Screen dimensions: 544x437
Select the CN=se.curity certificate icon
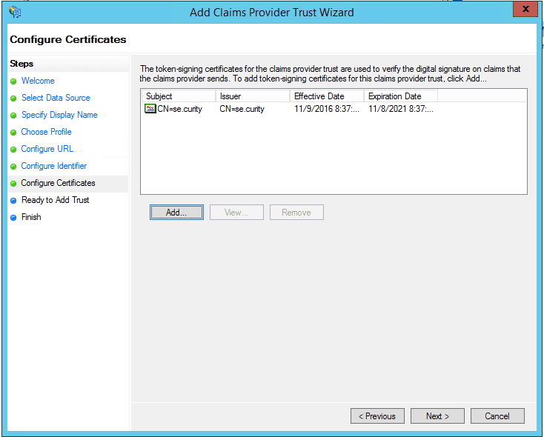coord(150,109)
